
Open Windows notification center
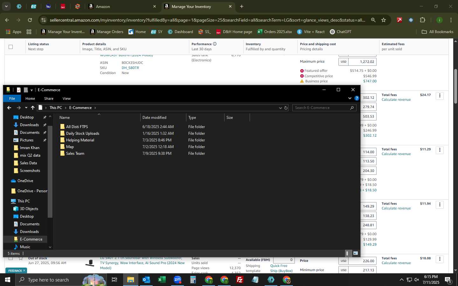pos(448,280)
